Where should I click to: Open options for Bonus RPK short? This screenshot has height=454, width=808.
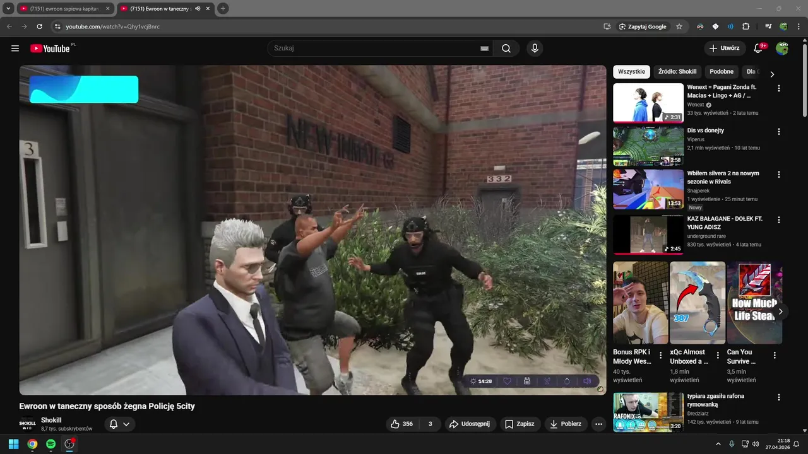coord(661,356)
